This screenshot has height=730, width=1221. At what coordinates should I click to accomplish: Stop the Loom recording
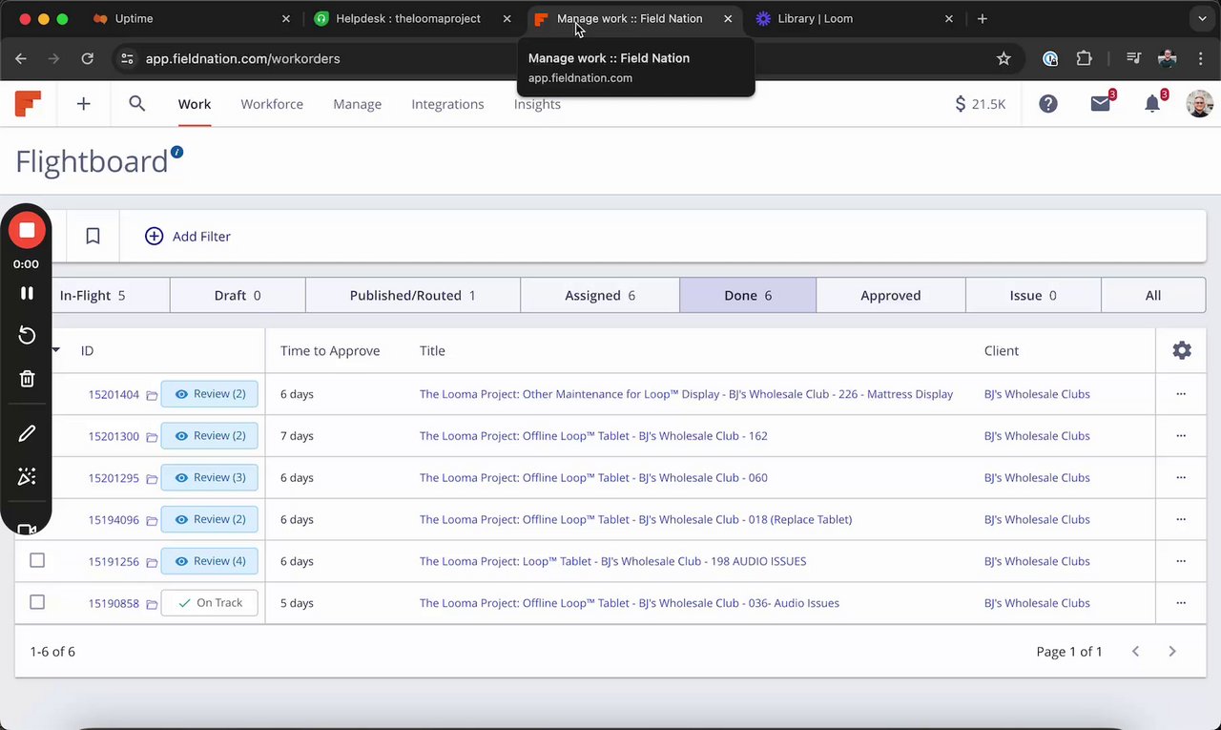click(x=27, y=230)
